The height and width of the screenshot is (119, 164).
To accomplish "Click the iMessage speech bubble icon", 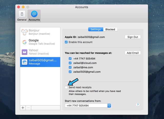I will [x=25, y=62].
